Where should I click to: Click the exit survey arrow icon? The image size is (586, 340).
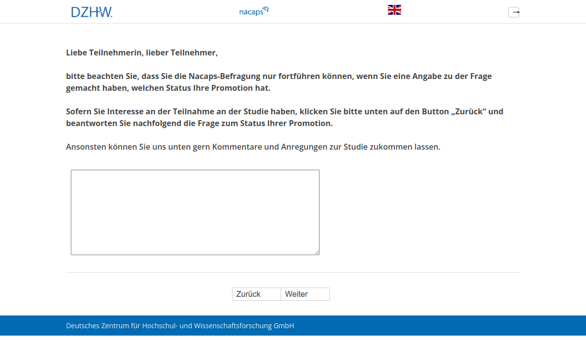point(514,12)
